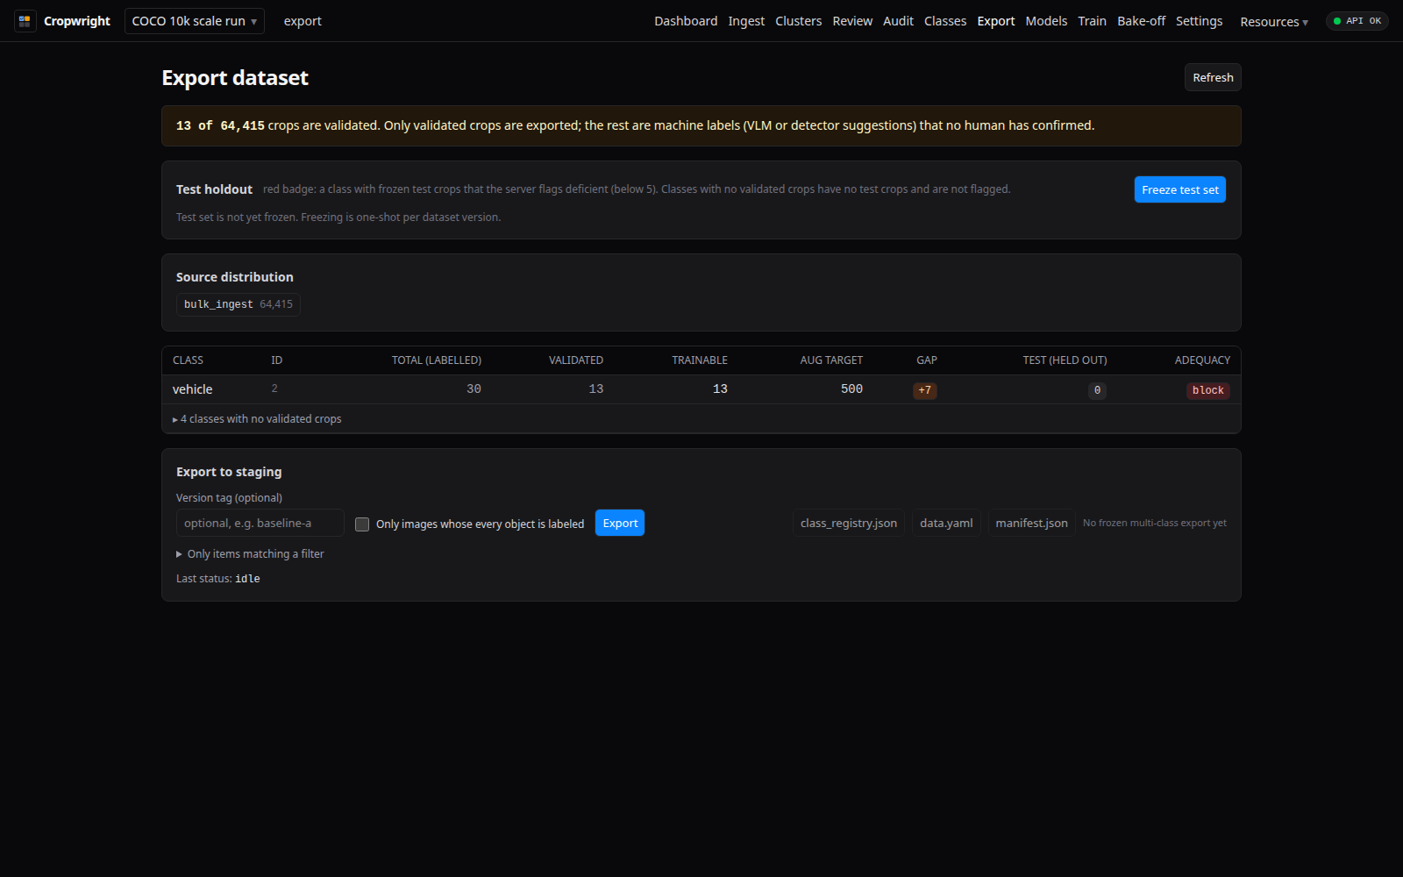Click the blue Export button

(x=620, y=523)
